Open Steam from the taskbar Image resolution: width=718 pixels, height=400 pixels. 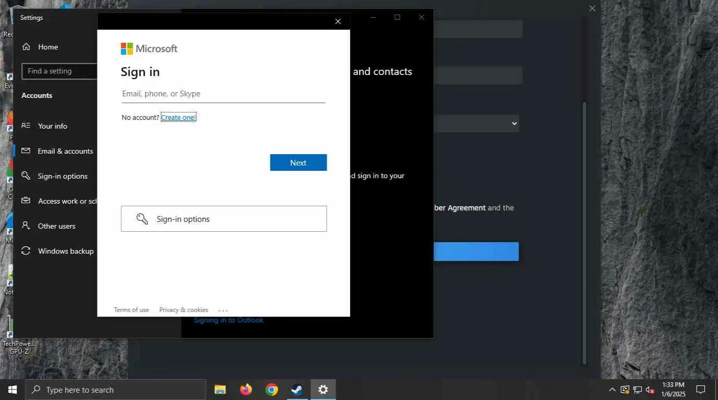coord(297,390)
